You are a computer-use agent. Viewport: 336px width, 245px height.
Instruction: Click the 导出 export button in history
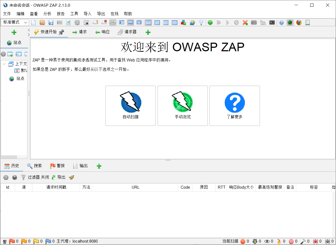coord(58,177)
